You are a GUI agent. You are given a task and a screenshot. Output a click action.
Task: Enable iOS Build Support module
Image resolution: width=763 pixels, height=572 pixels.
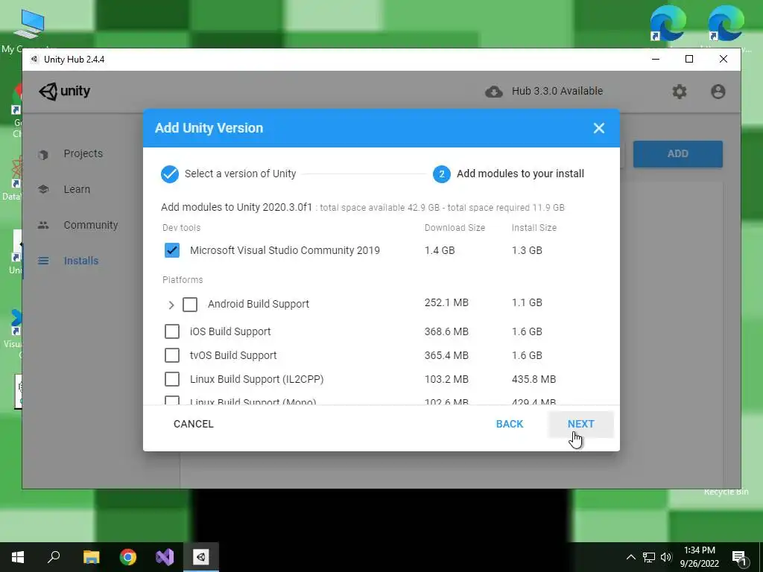click(172, 331)
